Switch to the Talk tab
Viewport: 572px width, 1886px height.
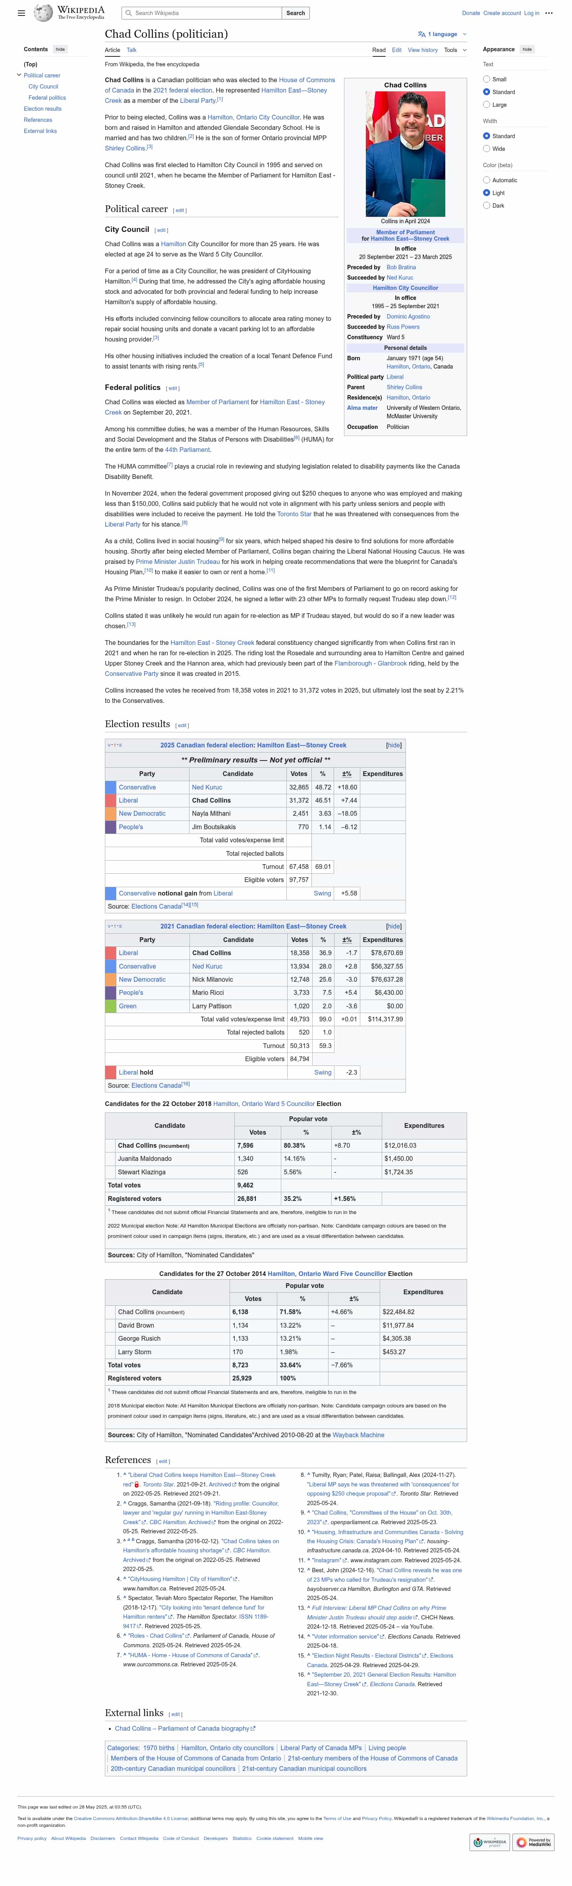click(x=131, y=50)
